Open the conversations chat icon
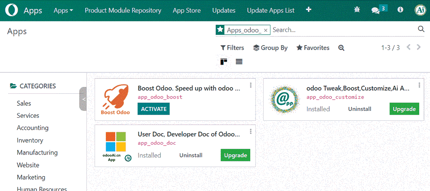 (x=375, y=10)
